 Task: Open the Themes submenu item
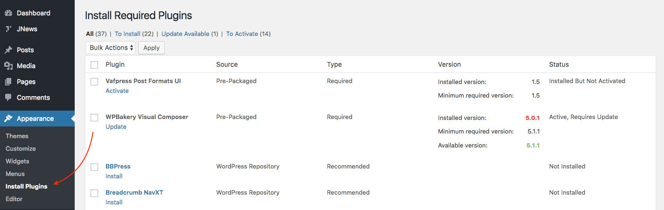pyautogui.click(x=17, y=136)
